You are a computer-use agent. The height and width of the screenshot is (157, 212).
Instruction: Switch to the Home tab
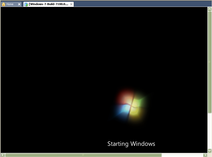click(10, 4)
